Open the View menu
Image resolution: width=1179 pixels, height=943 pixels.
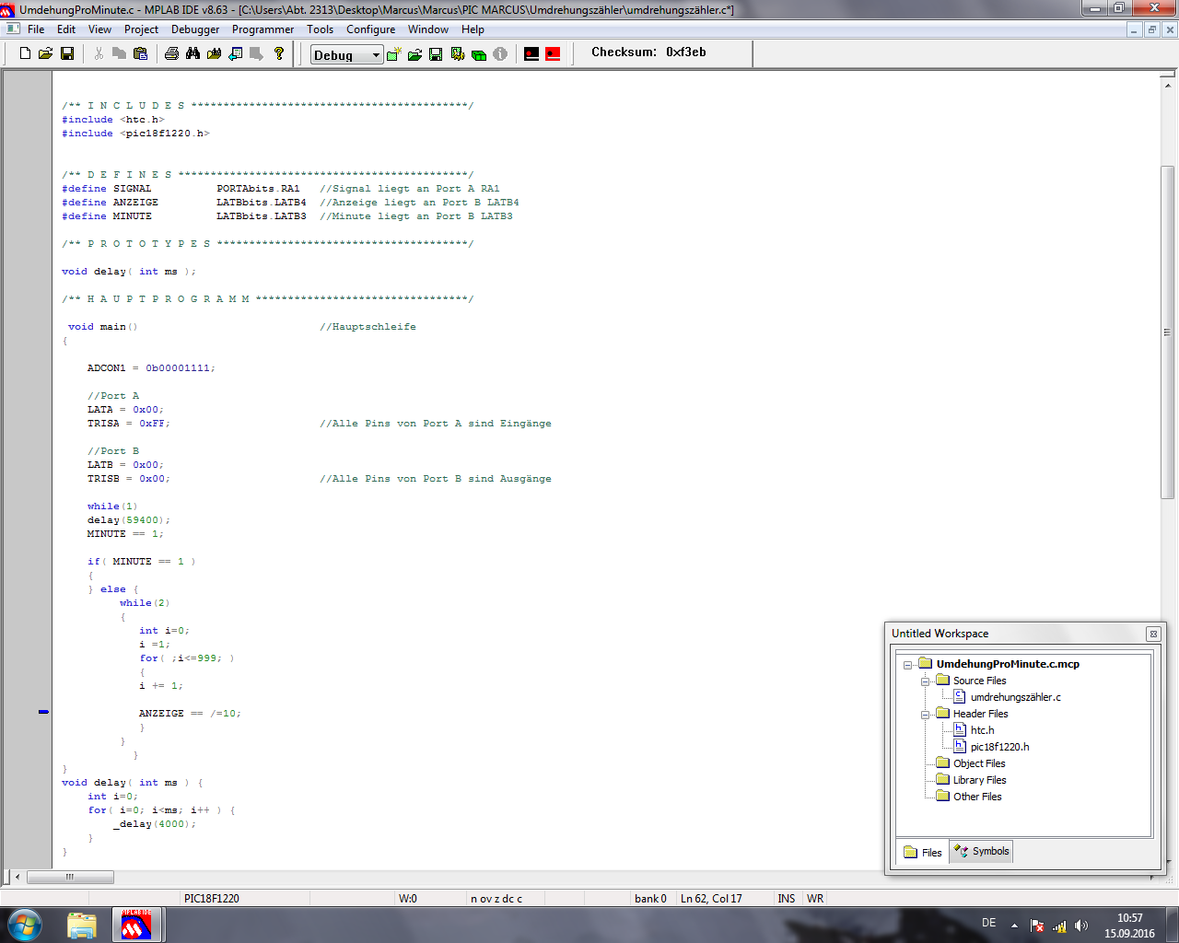tap(99, 29)
